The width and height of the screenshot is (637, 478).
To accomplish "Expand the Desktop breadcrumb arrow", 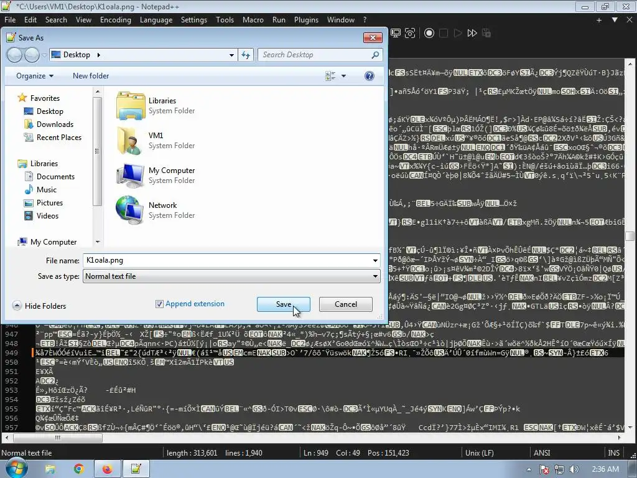I will [98, 55].
